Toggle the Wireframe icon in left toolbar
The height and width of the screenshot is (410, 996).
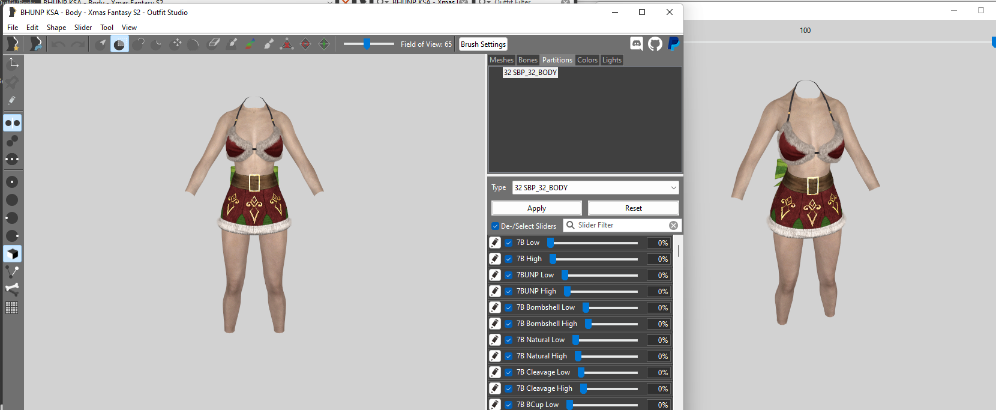pos(13,272)
